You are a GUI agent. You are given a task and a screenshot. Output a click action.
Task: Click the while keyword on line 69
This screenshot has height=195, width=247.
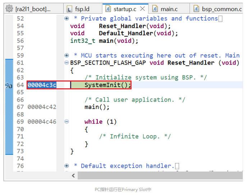pos(93,122)
